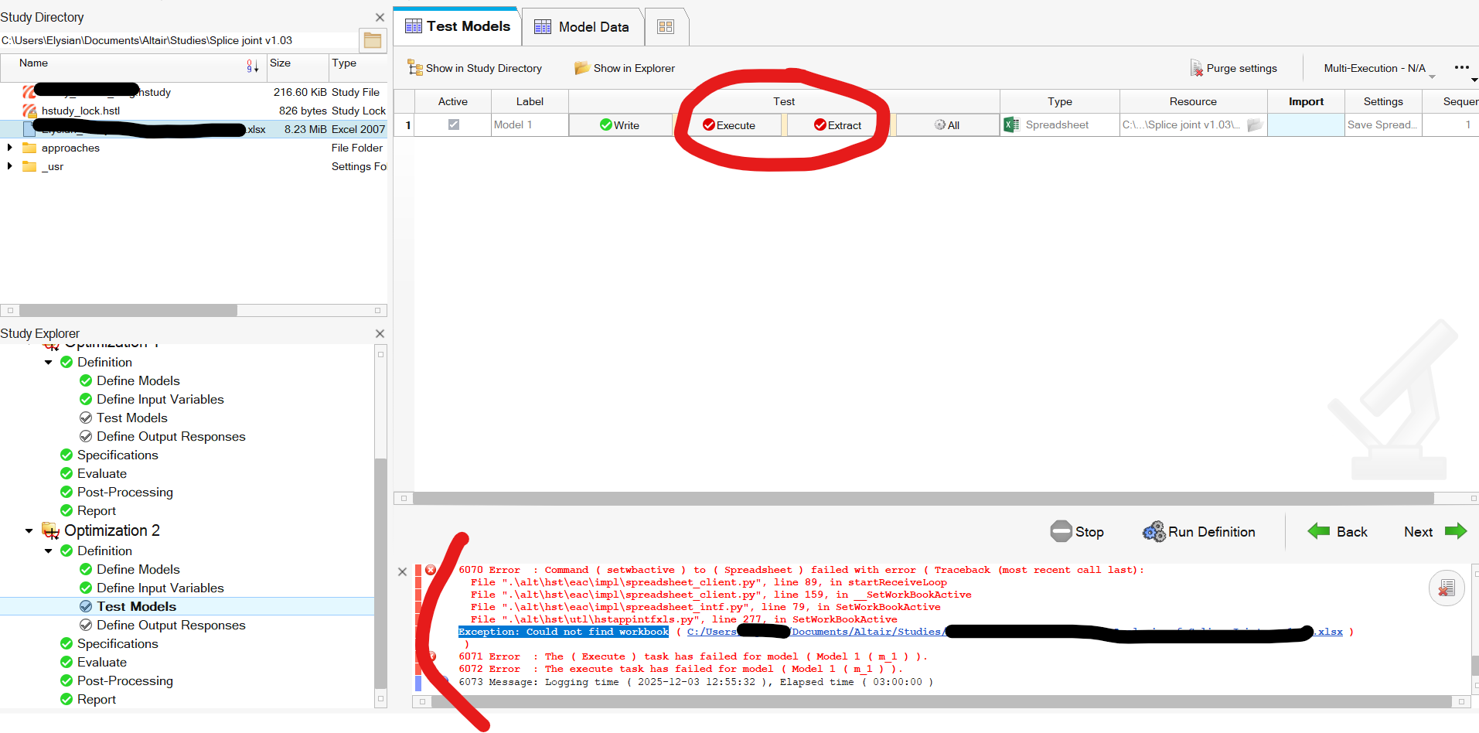Close the Study Explorer panel
This screenshot has height=733, width=1479.
(380, 333)
